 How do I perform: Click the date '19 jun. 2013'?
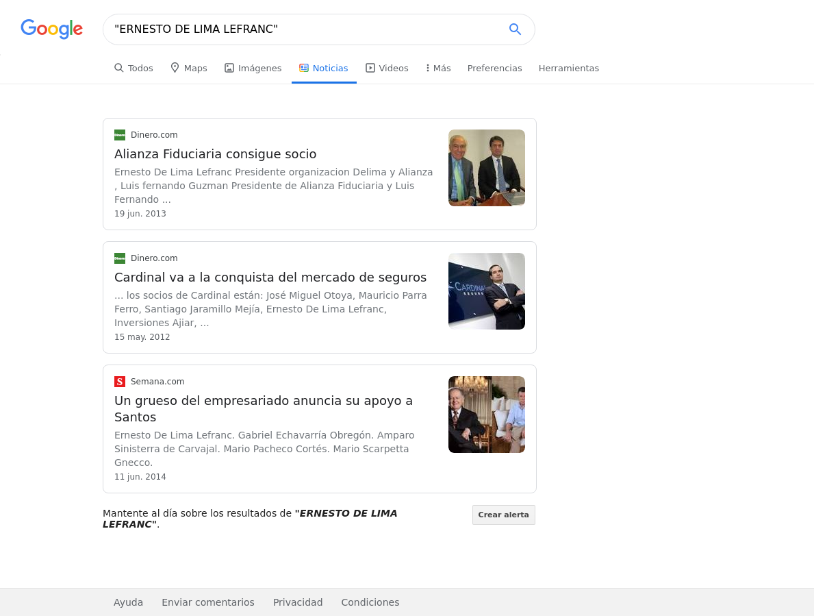[x=140, y=214]
